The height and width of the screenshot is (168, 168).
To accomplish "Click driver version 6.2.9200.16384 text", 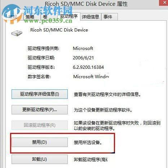I will tap(88, 67).
